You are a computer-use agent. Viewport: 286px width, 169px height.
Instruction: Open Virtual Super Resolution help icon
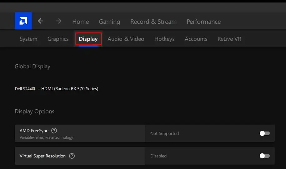(72, 156)
